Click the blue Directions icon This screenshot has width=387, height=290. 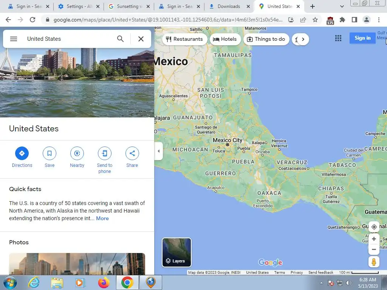[x=22, y=153]
